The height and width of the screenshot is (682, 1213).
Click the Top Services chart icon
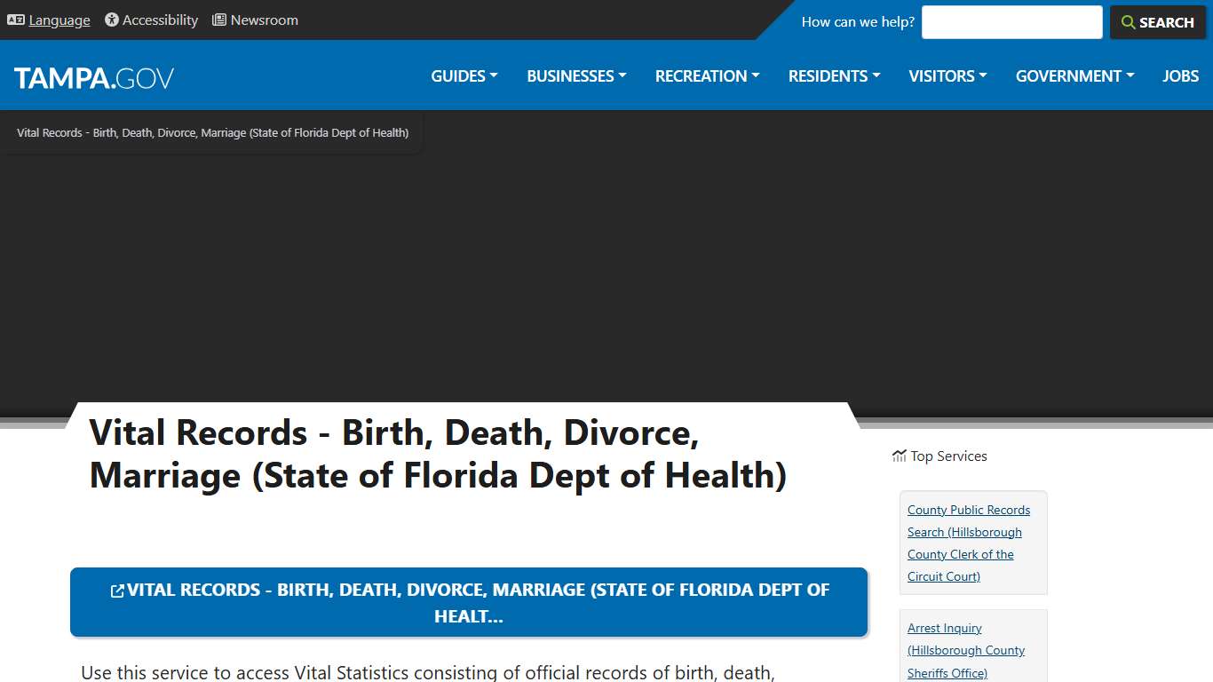898,456
